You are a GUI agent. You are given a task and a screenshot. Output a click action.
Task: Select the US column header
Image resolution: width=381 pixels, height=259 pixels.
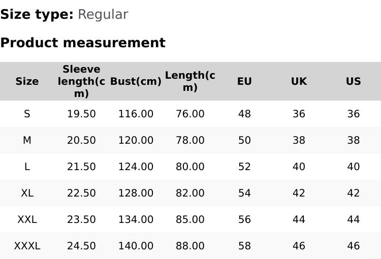point(353,81)
